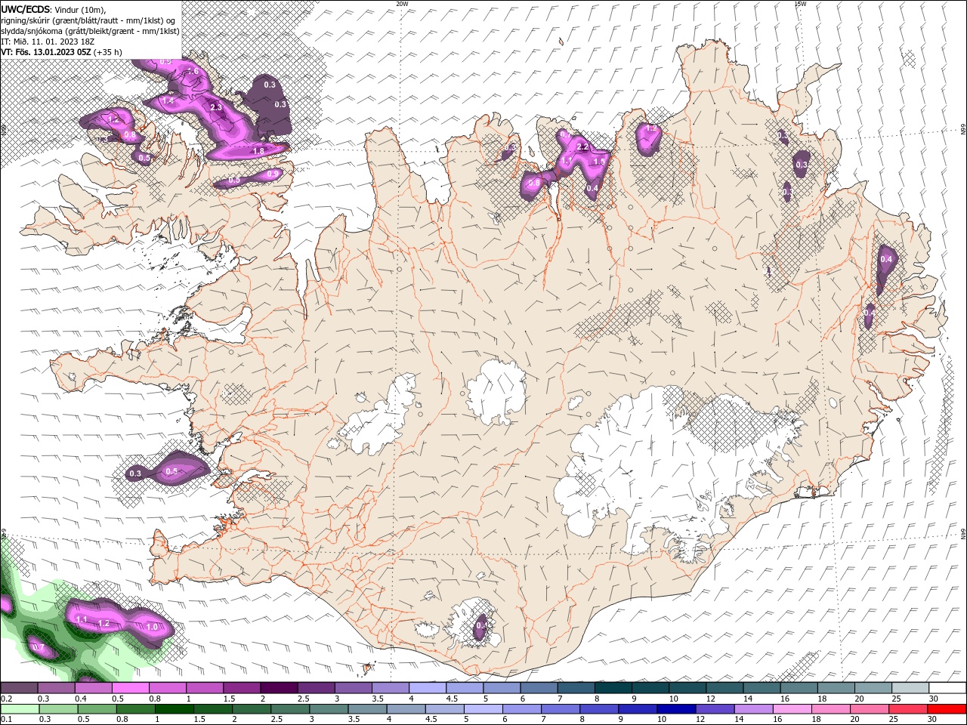
Task: Click the '0.1' label on the rain scale
Action: click(7, 720)
